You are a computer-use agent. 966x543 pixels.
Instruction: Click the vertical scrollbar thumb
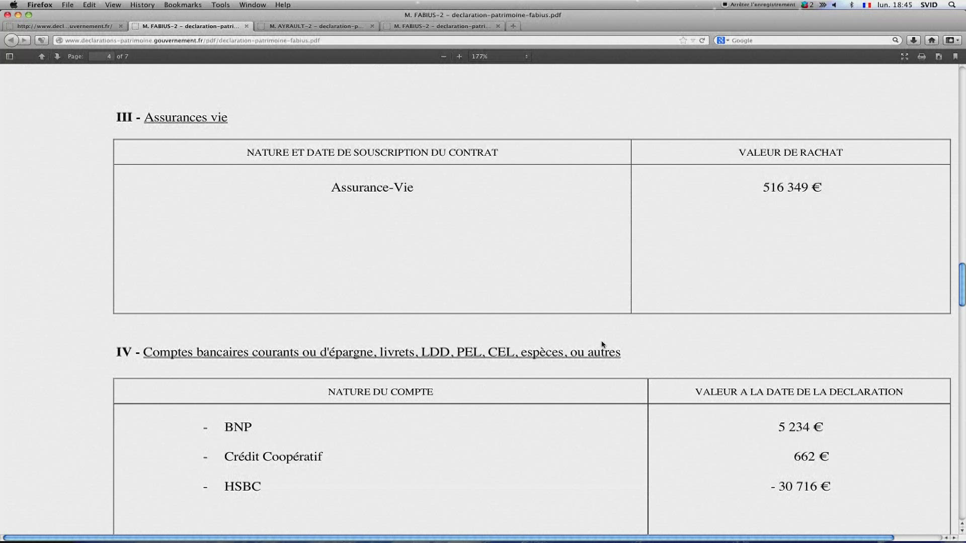click(x=962, y=285)
